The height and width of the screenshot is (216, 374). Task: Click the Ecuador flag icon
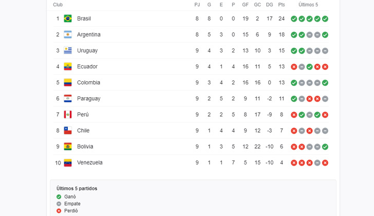point(68,66)
